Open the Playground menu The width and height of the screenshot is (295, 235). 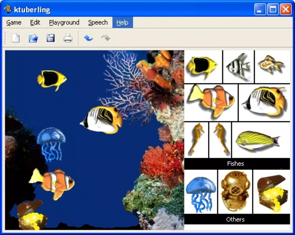point(64,22)
